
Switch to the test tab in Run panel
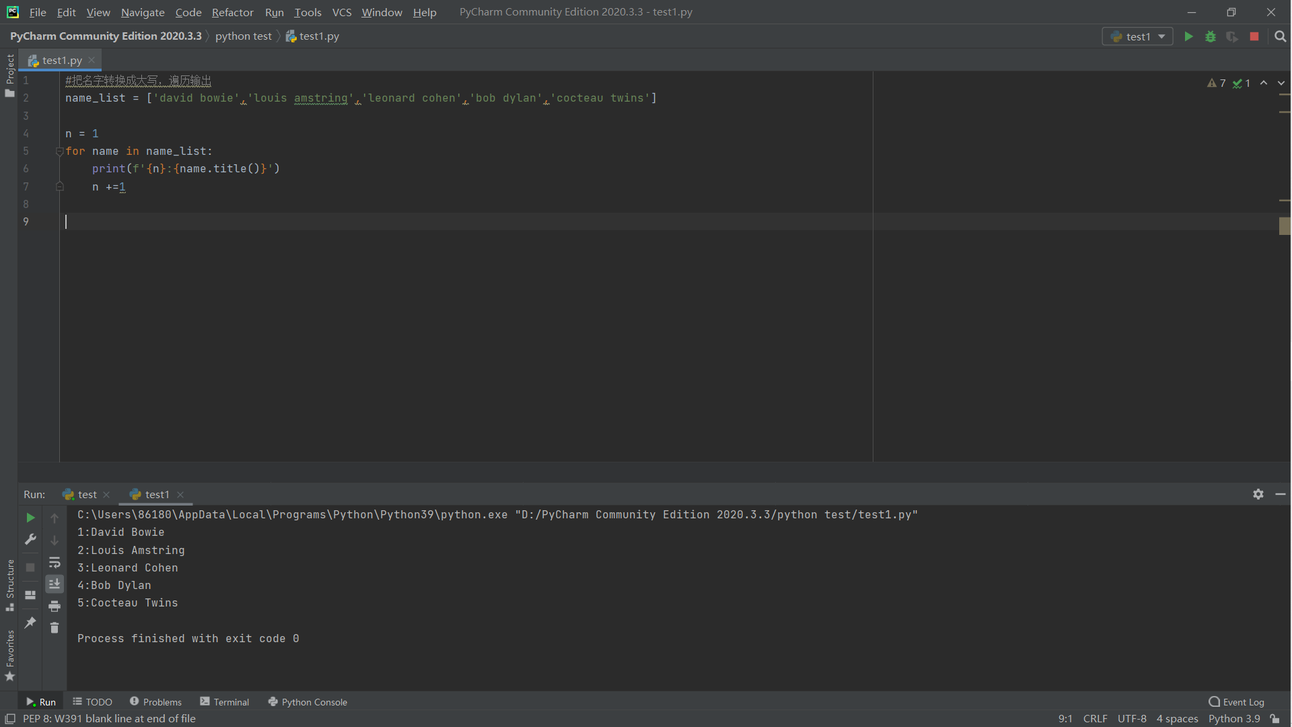(87, 494)
